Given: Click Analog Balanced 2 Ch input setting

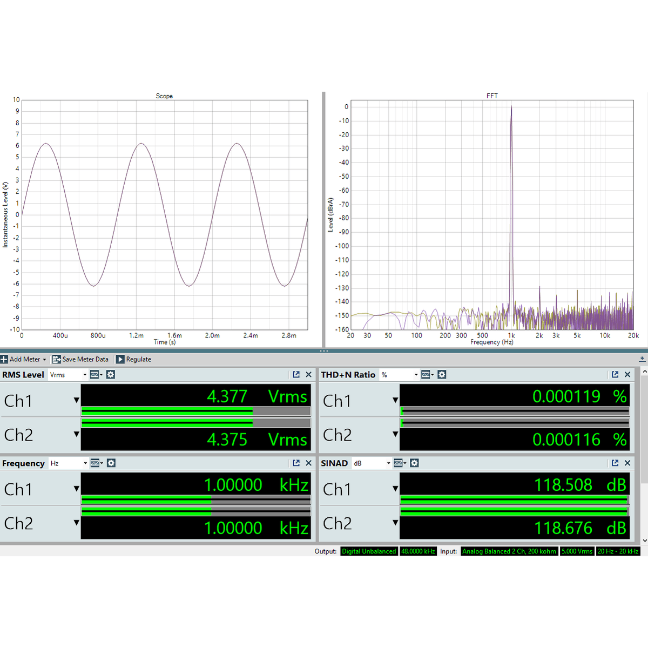Looking at the screenshot, I should [x=509, y=551].
